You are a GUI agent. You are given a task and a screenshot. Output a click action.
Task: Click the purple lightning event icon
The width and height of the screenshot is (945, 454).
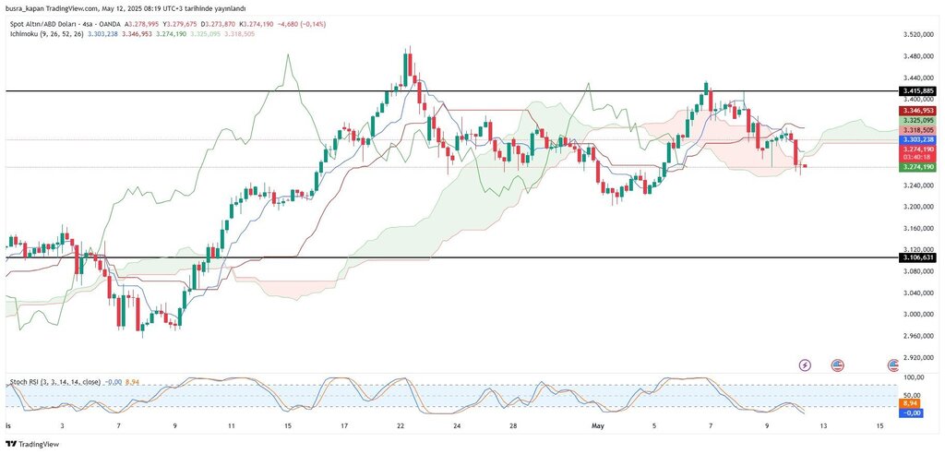[805, 365]
